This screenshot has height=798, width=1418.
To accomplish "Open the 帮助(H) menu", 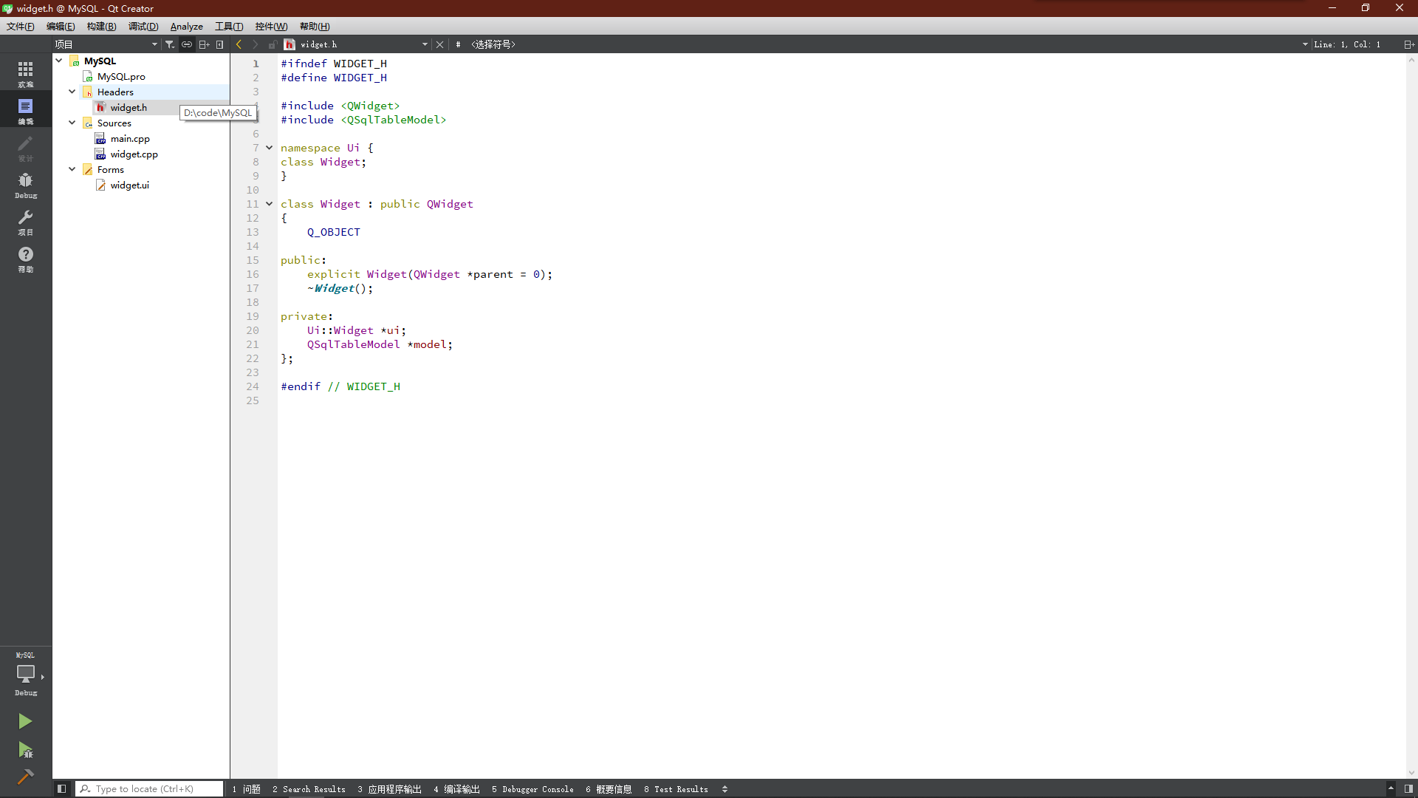I will coord(315,26).
